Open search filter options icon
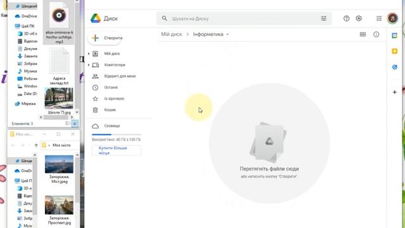405x228 pixels. pos(323,18)
